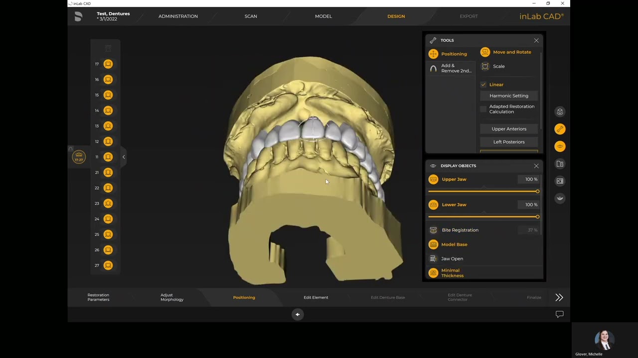Toggle Minimal Thickness display

[433, 273]
